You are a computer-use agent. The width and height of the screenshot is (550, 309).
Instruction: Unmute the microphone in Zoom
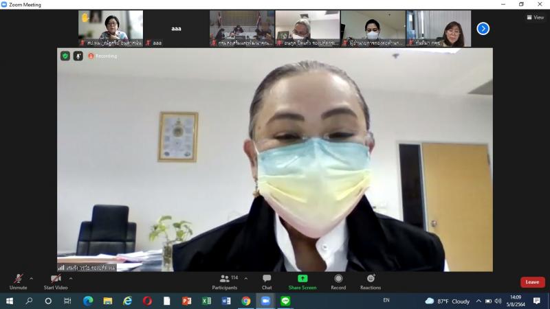coord(19,282)
